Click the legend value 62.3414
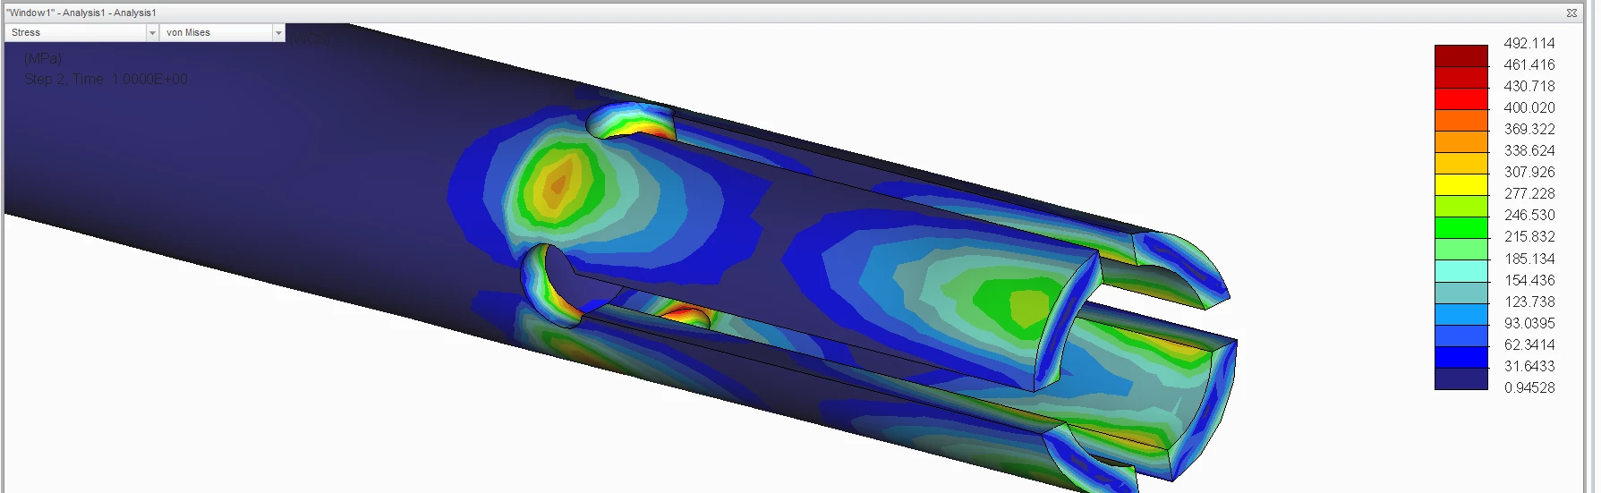The height and width of the screenshot is (493, 1601). point(1529,344)
